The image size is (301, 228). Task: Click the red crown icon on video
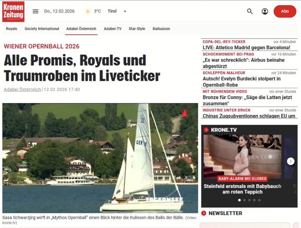[x=184, y=113]
